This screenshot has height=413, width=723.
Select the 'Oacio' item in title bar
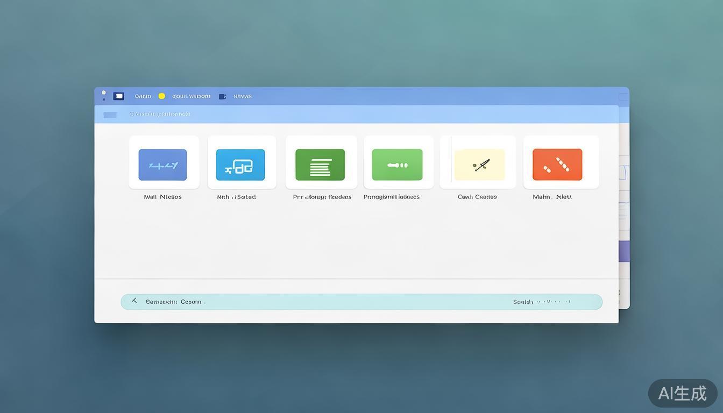click(x=143, y=96)
